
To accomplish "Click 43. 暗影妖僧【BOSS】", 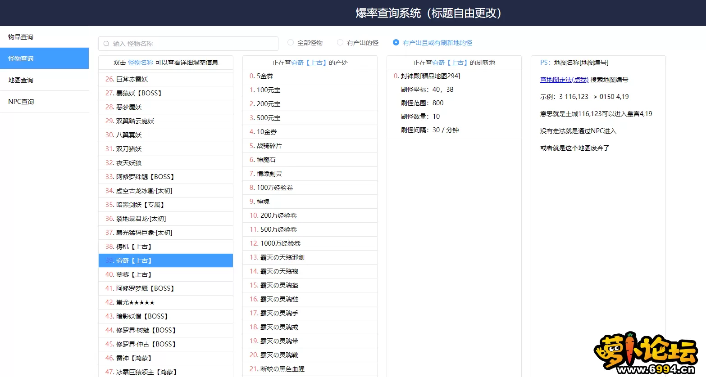I will click(166, 316).
